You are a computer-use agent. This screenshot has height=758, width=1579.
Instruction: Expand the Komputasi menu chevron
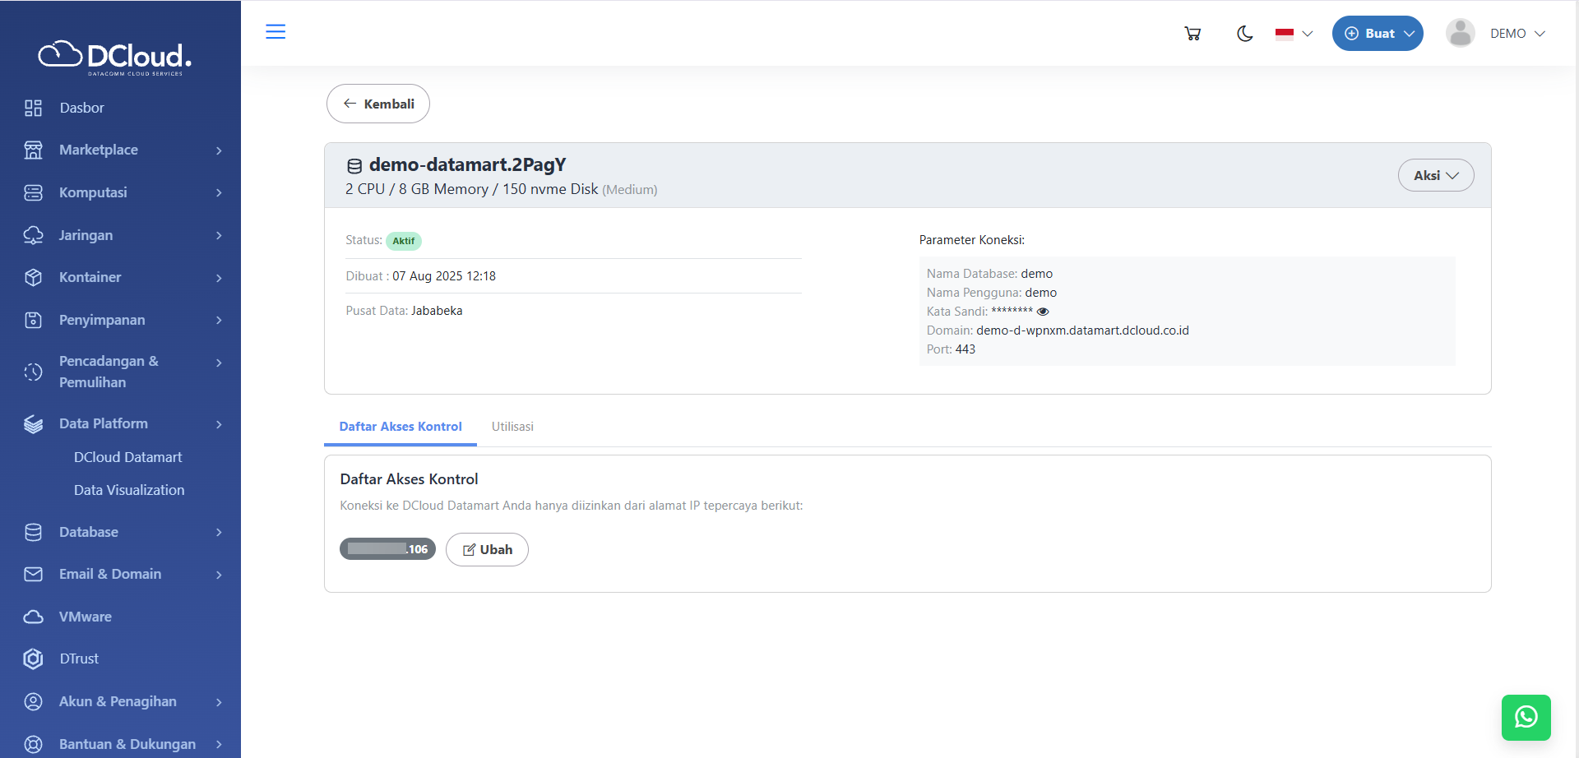219,192
